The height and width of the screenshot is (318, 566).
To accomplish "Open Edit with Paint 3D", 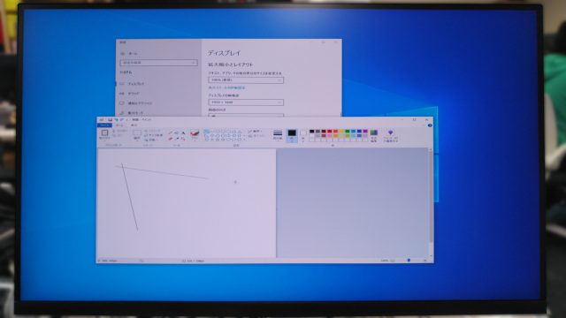I will [x=391, y=135].
